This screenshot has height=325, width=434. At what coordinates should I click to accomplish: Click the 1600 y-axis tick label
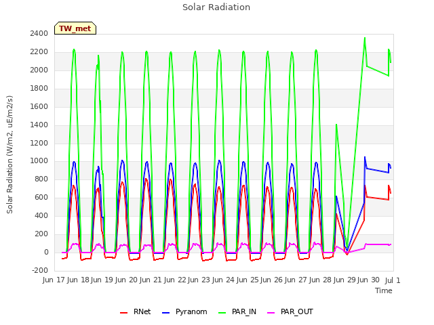[x=39, y=106]
